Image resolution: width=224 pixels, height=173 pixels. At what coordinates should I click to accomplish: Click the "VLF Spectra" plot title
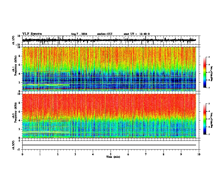coord(32,34)
